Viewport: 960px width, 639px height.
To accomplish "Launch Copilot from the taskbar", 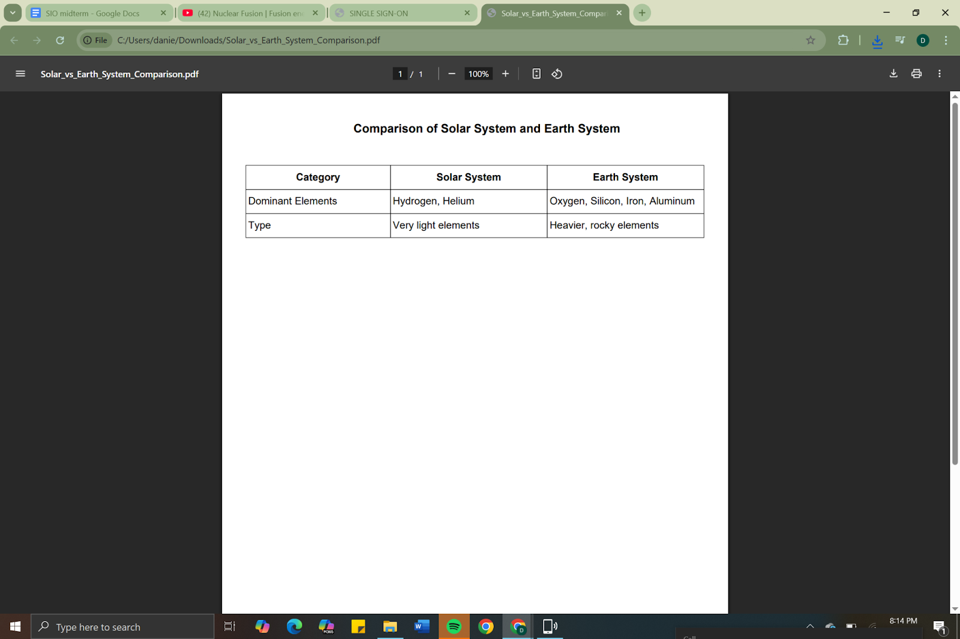I will pos(262,626).
